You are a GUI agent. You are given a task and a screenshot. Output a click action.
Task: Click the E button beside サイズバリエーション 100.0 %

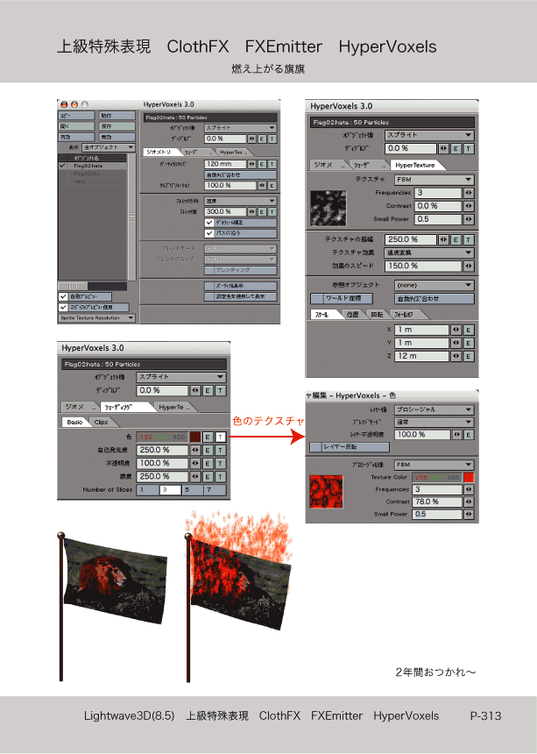(x=272, y=185)
